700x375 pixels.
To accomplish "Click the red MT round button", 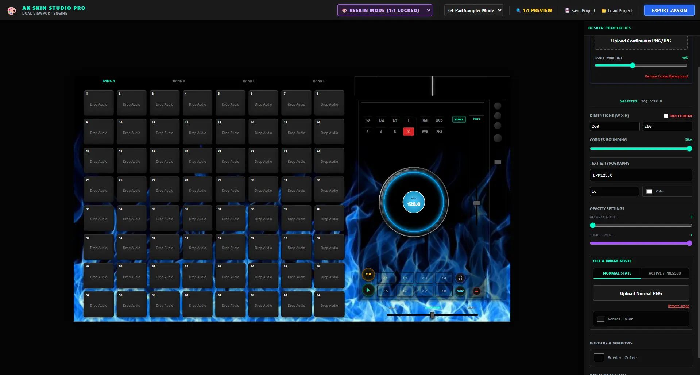I will (476, 291).
